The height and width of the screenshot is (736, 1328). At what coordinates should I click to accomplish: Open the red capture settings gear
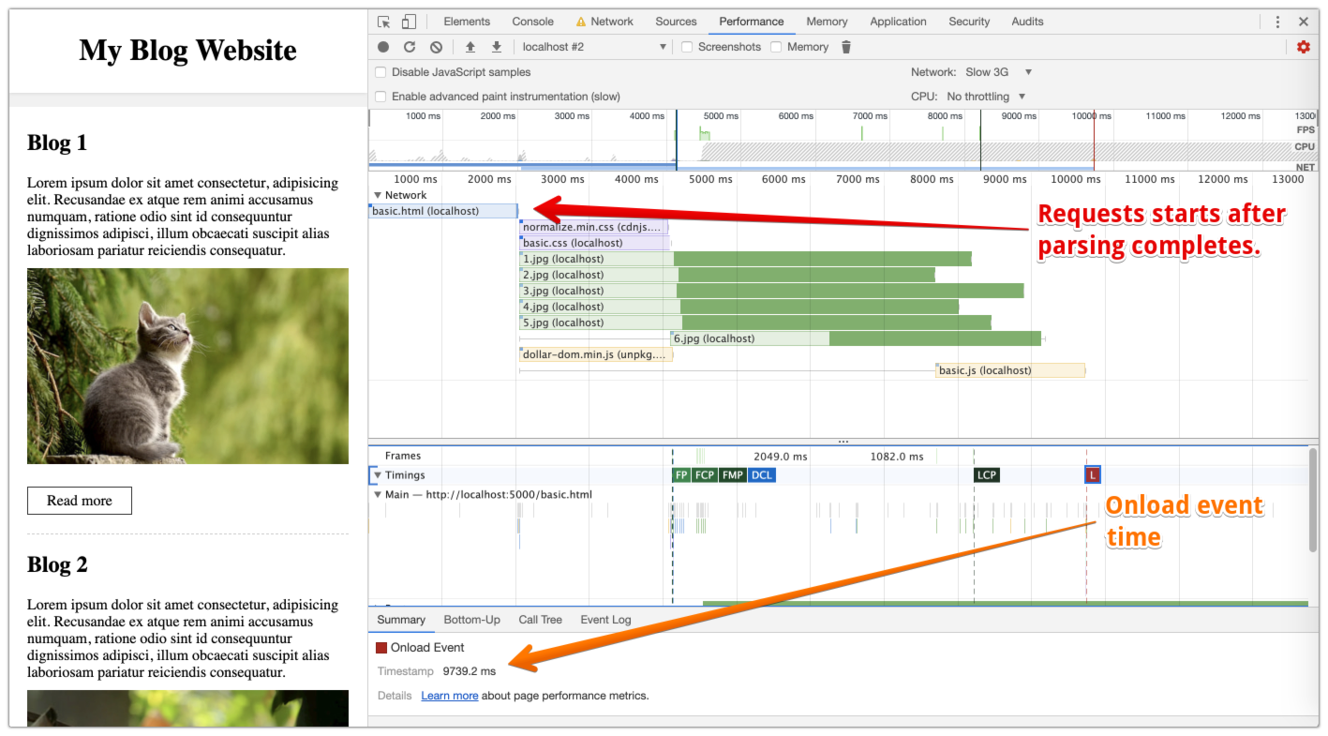1303,47
